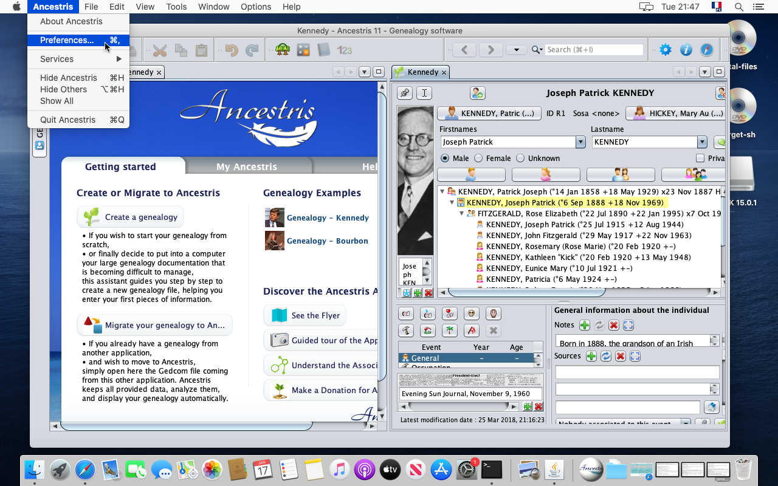Open the family tree view toolbar icon
The width and height of the screenshot is (778, 486).
(x=282, y=50)
